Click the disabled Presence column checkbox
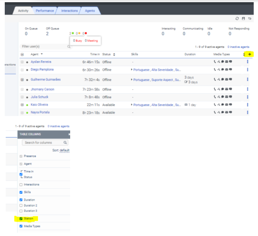The width and height of the screenshot is (258, 236). click(x=21, y=156)
